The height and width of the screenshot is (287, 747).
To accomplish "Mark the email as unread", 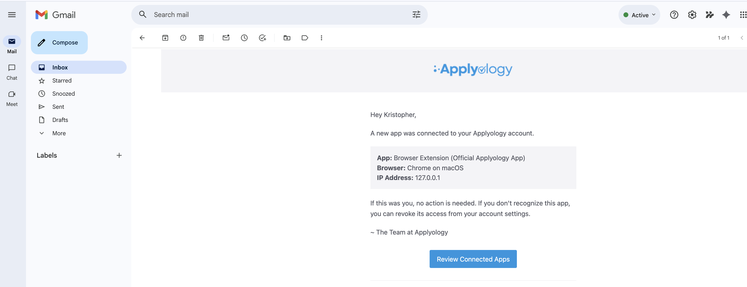I will click(x=226, y=38).
